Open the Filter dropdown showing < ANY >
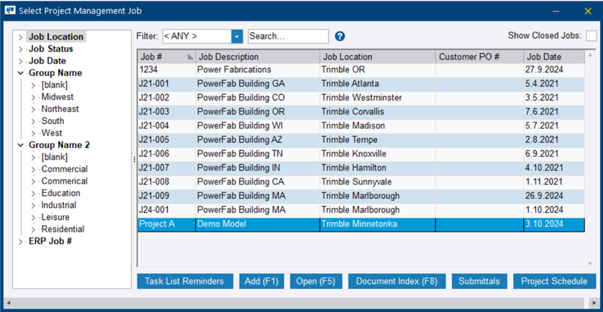Screen dimensions: 603x312 pos(237,36)
